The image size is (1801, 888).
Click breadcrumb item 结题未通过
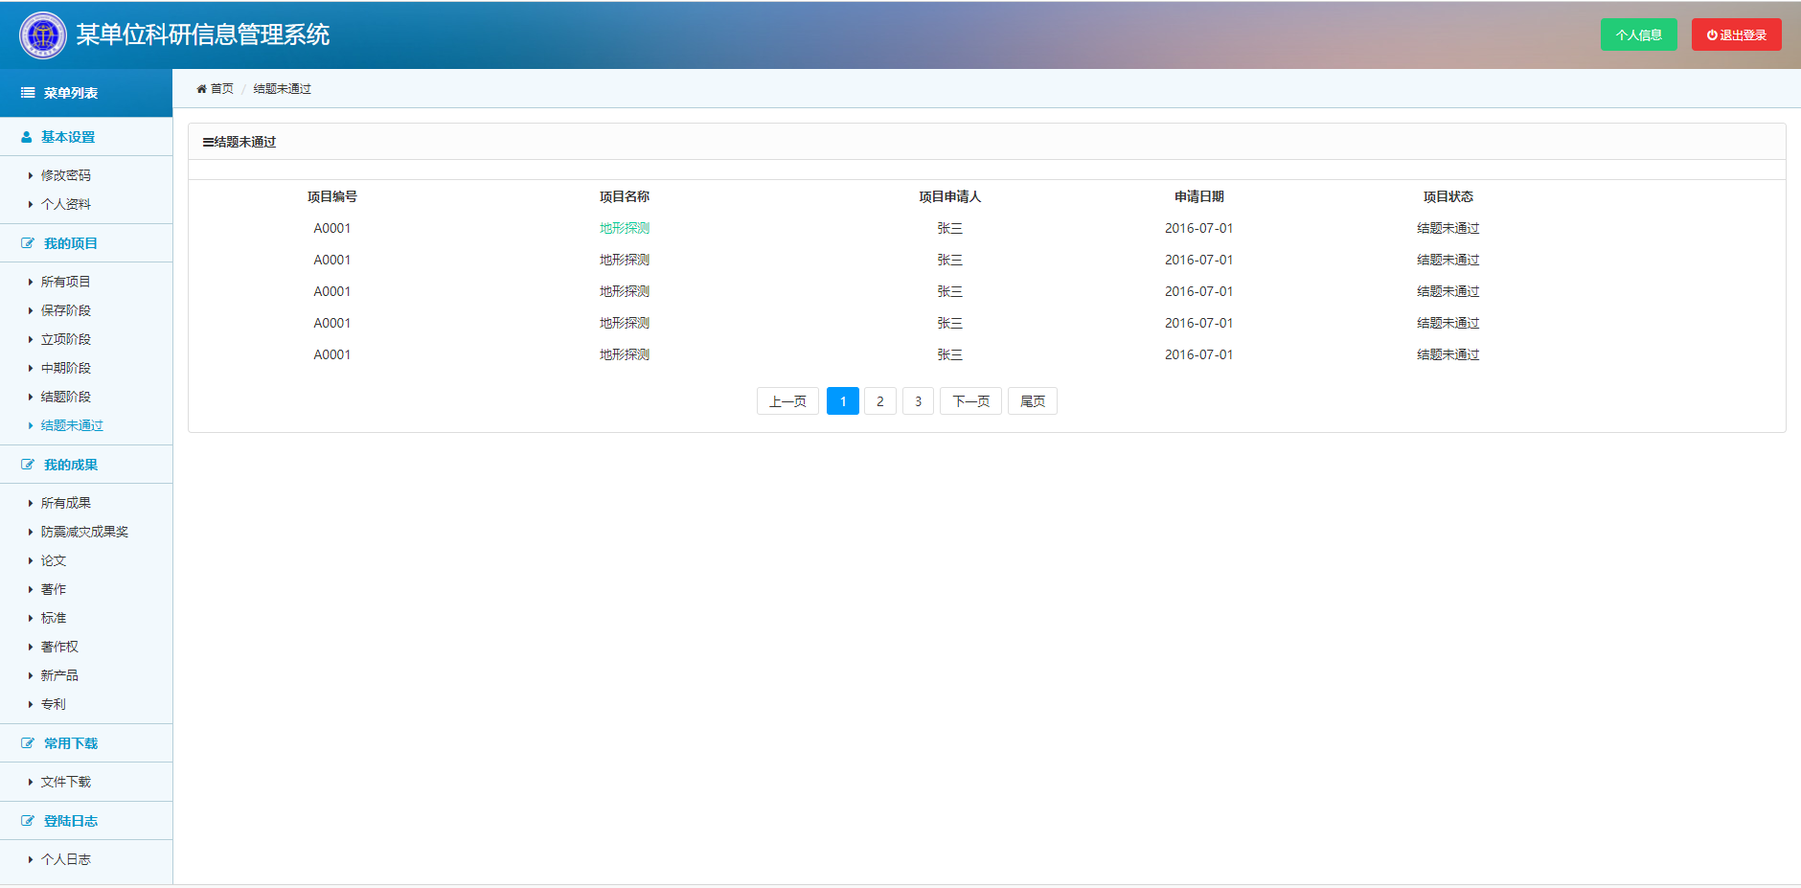pyautogui.click(x=283, y=89)
